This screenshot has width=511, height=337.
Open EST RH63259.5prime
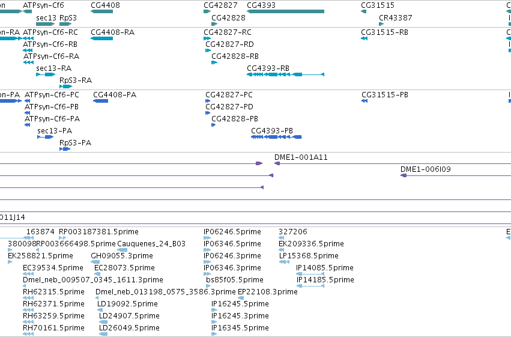coord(54,317)
